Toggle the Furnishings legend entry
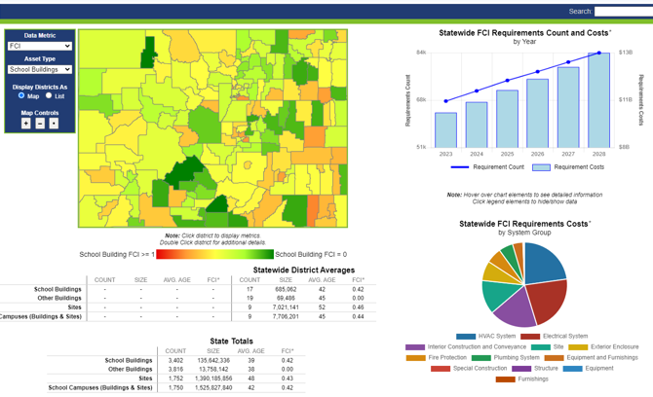The image size is (653, 397). pos(522,379)
